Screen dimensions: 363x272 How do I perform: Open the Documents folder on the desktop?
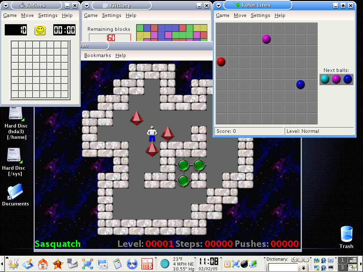coord(15,195)
